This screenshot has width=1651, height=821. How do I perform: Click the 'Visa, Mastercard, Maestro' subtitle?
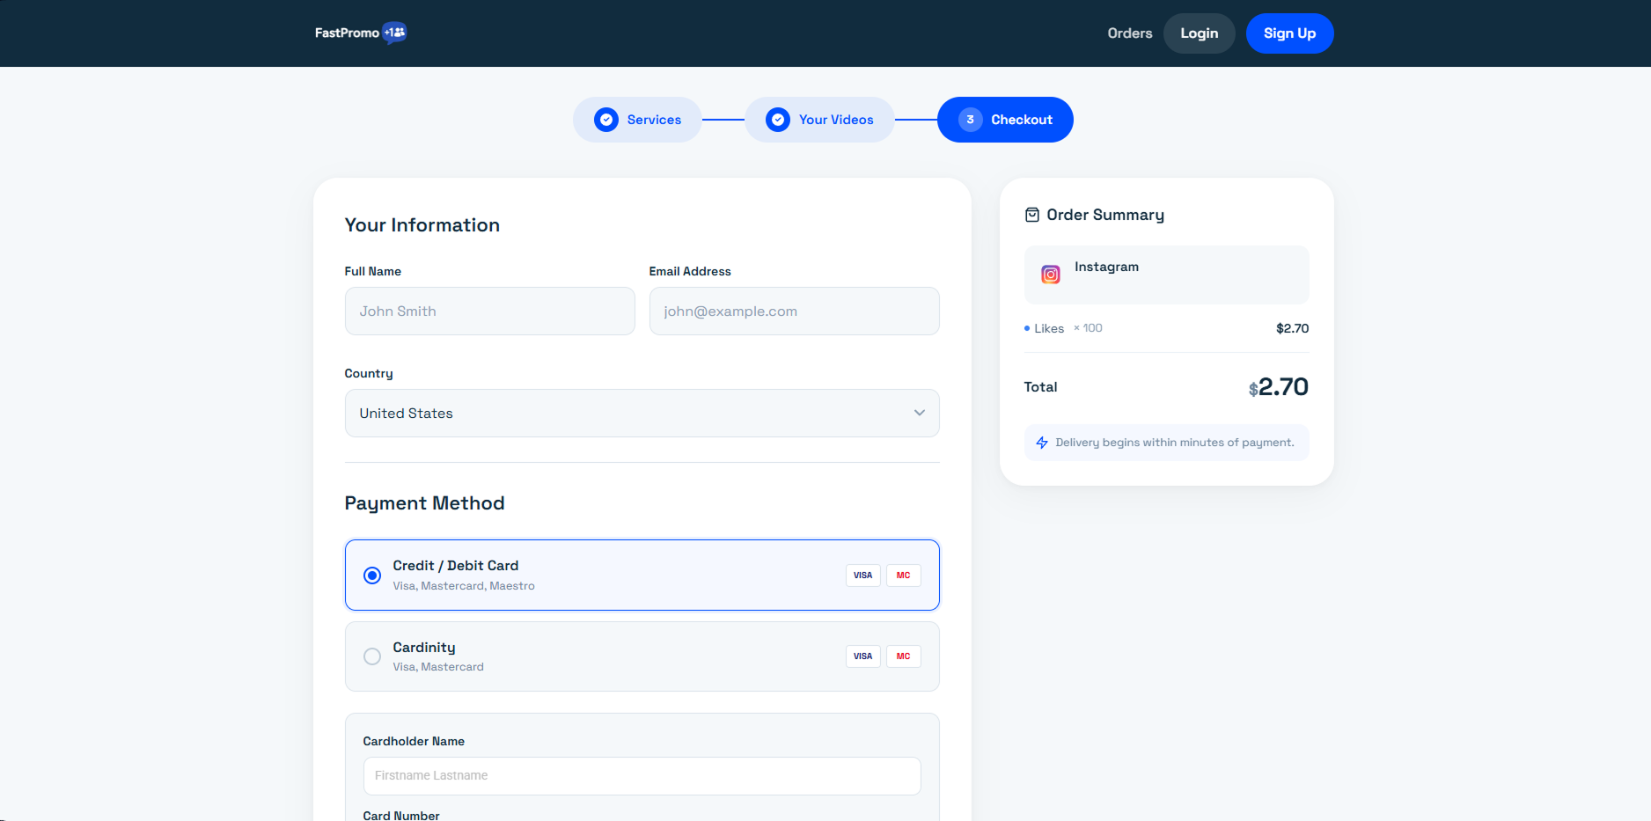click(x=464, y=586)
